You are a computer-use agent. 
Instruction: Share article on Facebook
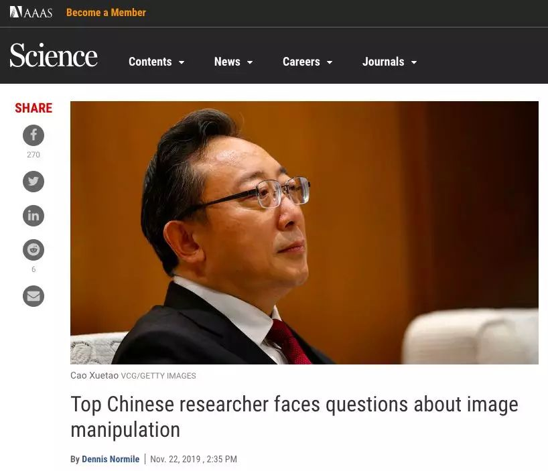pos(33,135)
